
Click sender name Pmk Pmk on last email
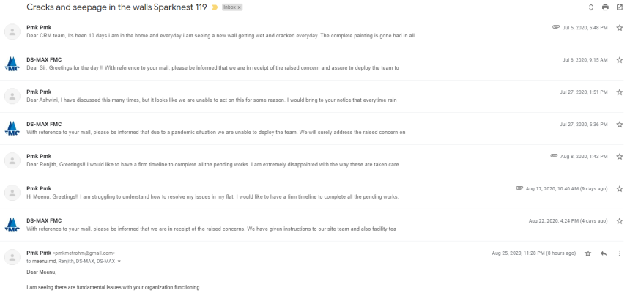coord(38,253)
